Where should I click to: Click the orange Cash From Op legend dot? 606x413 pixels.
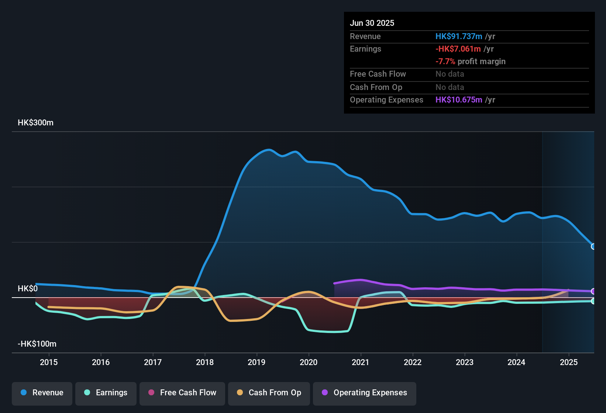coord(240,393)
